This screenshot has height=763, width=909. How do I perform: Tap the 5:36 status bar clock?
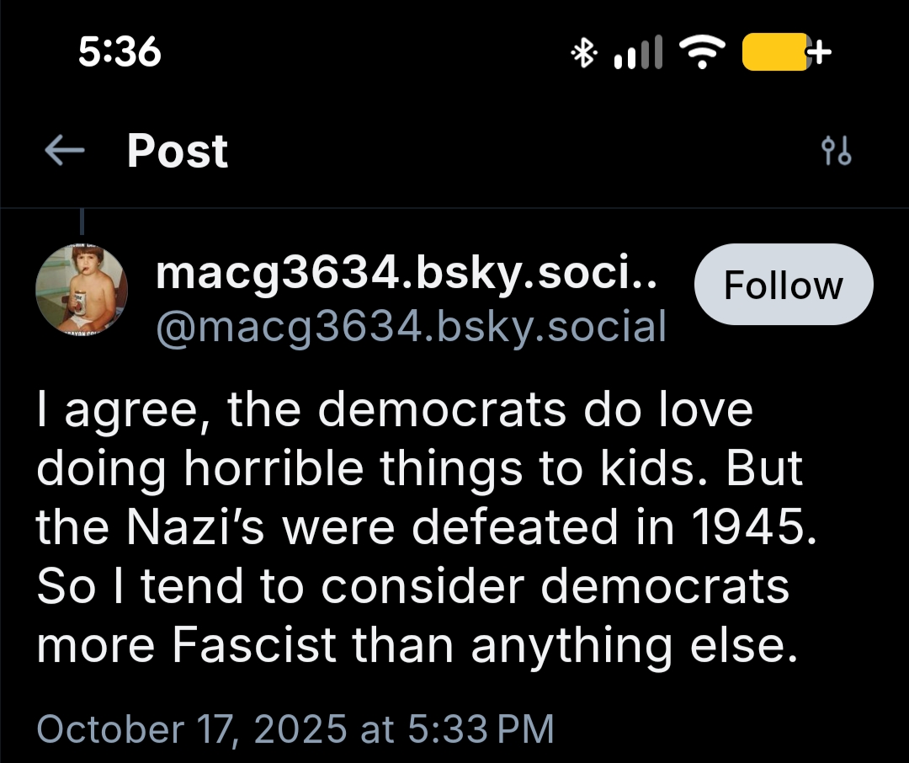click(119, 54)
